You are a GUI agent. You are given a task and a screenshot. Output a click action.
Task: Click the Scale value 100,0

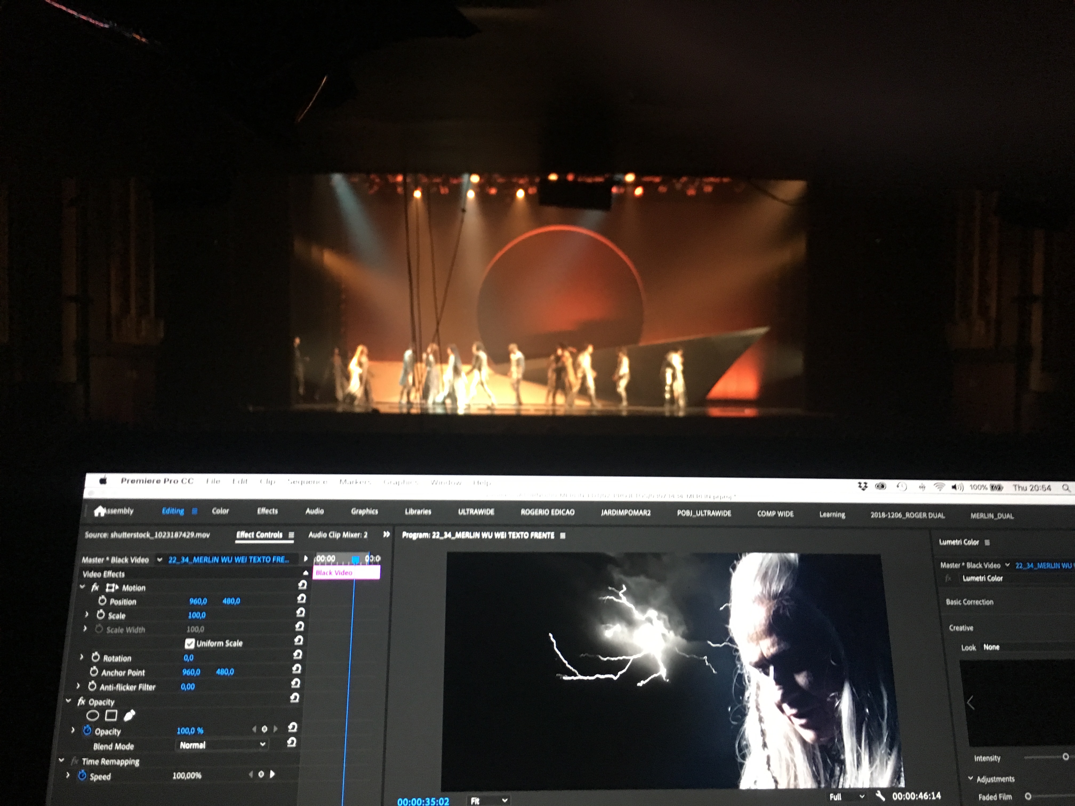pyautogui.click(x=196, y=615)
